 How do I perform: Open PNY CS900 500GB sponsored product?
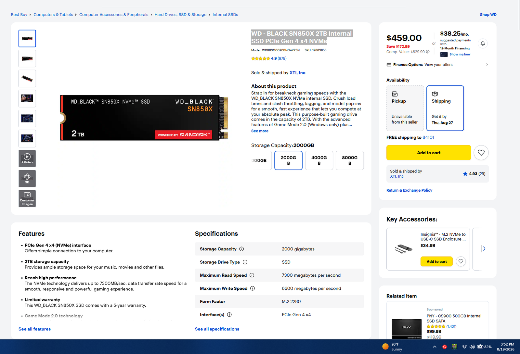[454, 318]
